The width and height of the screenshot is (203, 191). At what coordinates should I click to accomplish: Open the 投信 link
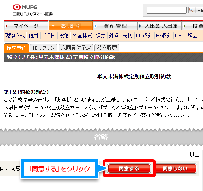(64, 36)
